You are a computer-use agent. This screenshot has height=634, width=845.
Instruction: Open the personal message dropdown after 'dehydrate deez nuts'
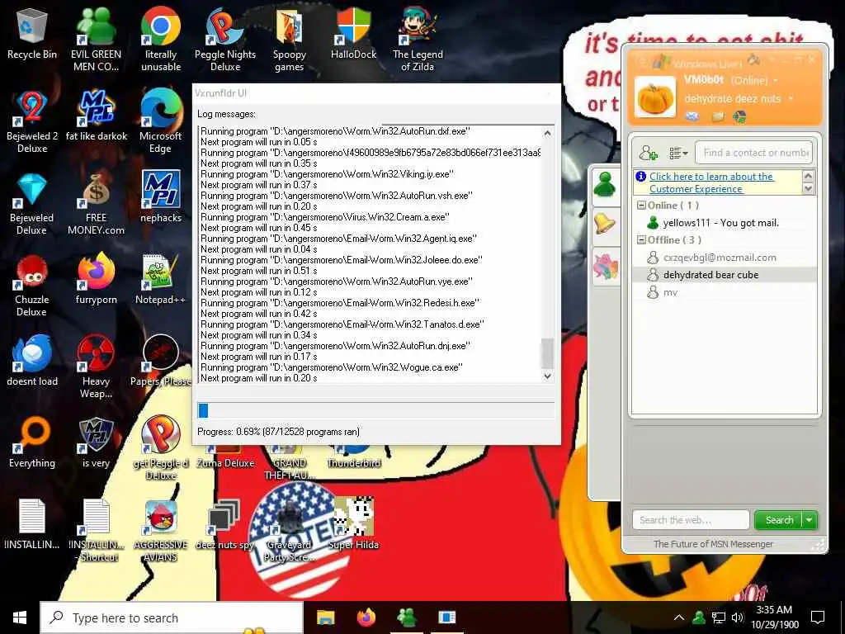[791, 99]
